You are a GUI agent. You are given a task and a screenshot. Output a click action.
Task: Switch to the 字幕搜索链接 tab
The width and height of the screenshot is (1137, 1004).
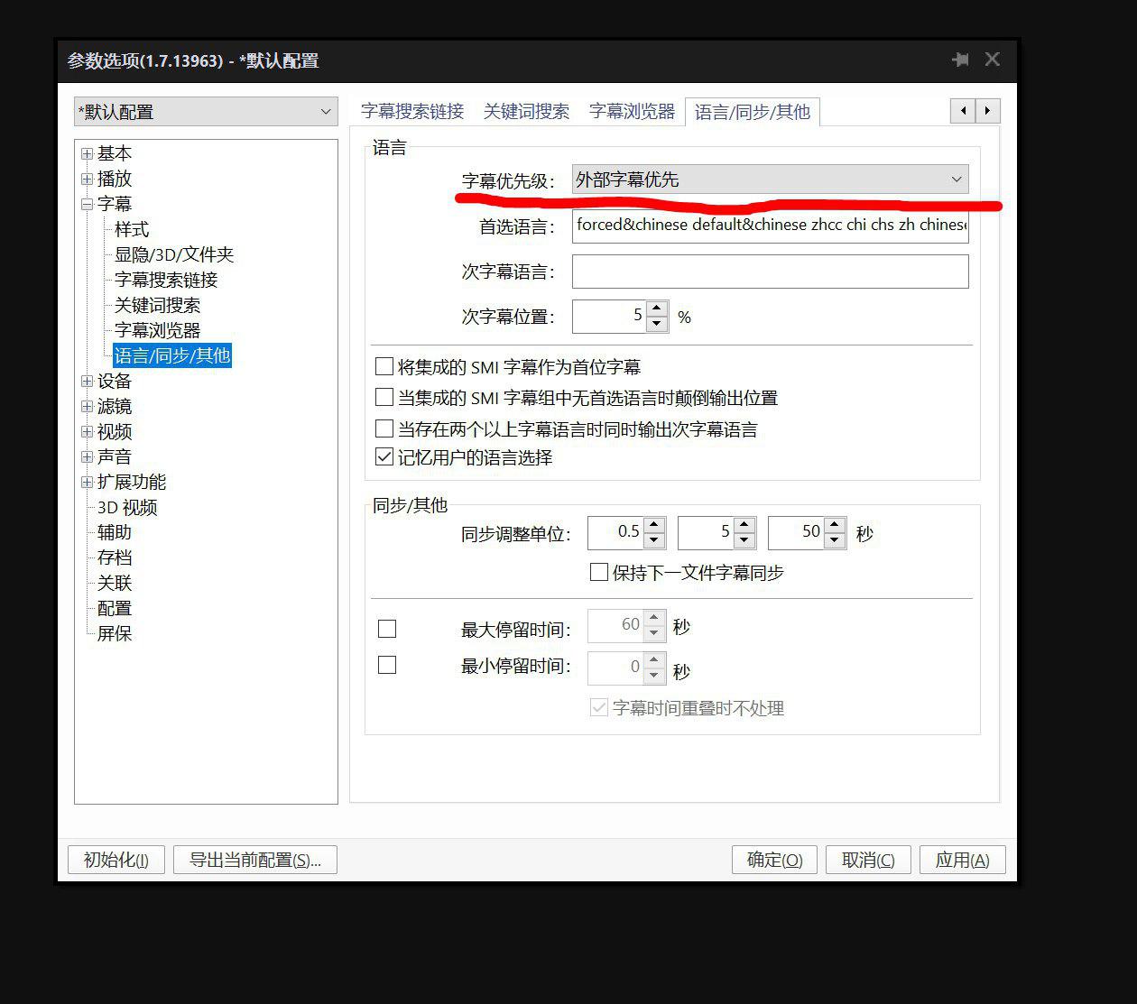[x=412, y=111]
